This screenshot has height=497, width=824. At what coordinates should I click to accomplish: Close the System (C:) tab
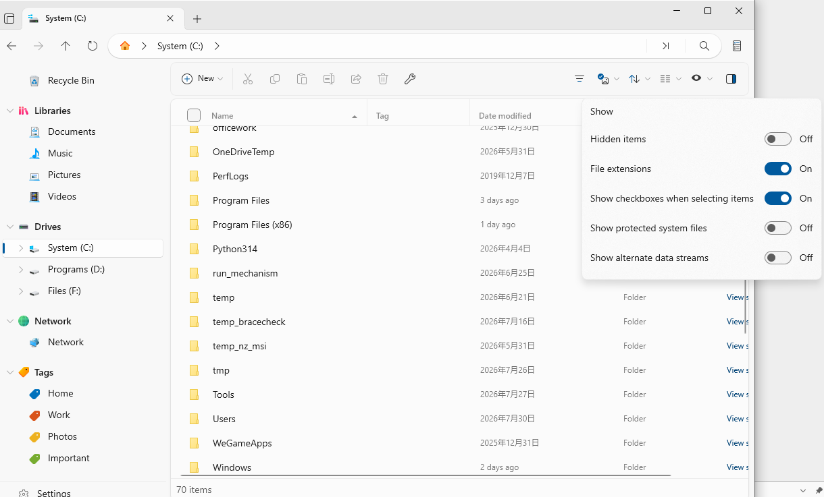pyautogui.click(x=171, y=19)
